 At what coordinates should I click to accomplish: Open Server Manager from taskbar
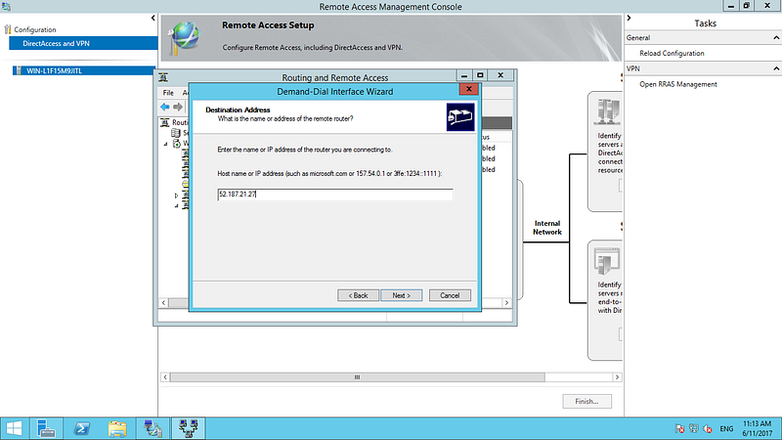tap(46, 428)
